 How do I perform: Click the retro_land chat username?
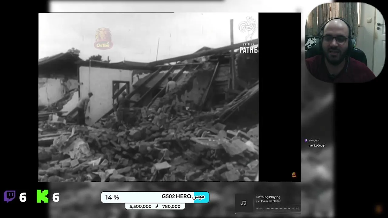[314, 140]
